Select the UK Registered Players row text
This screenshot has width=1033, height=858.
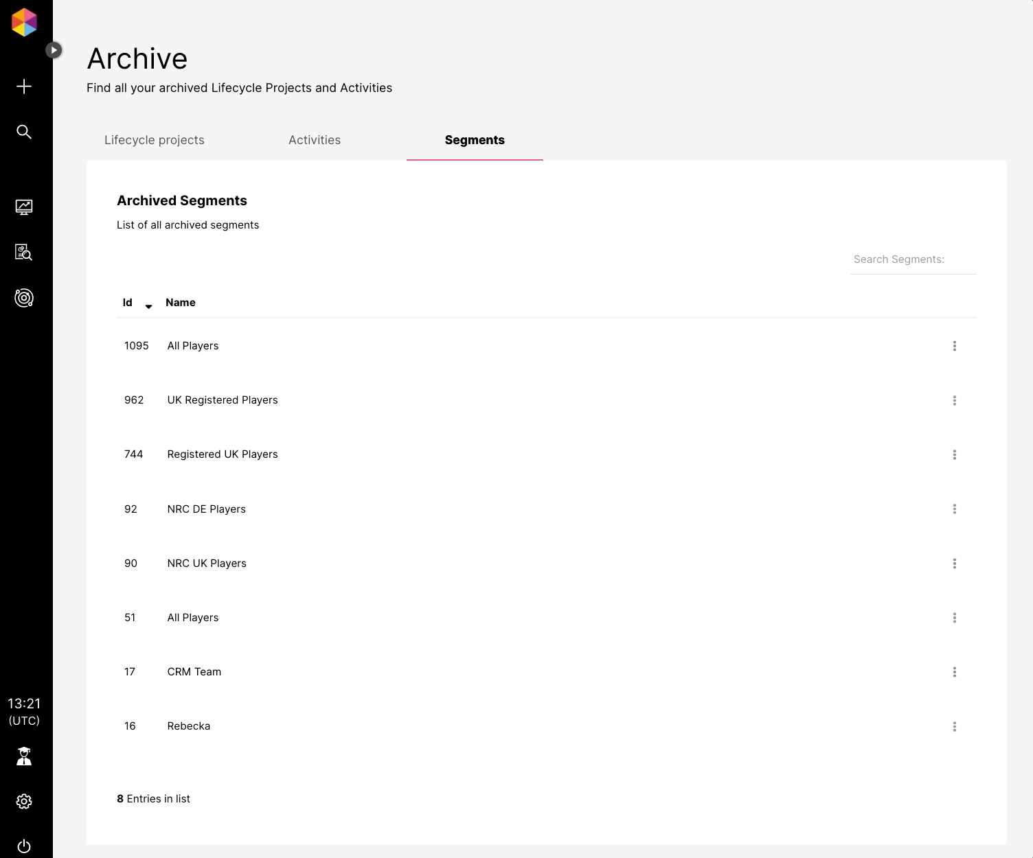point(223,400)
